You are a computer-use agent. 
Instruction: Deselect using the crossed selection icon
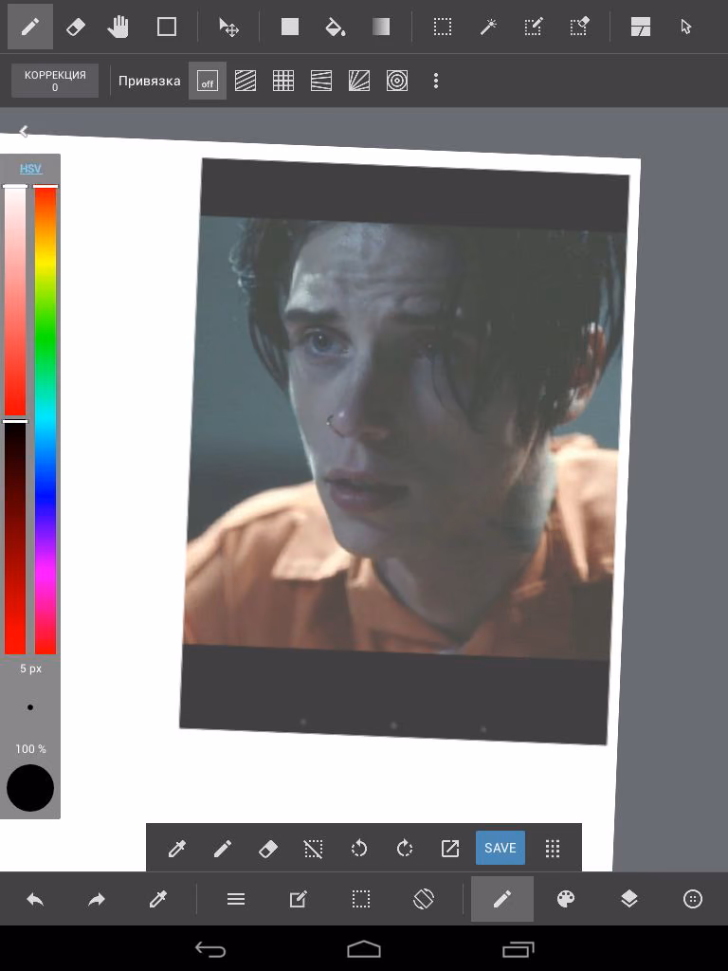pos(313,848)
